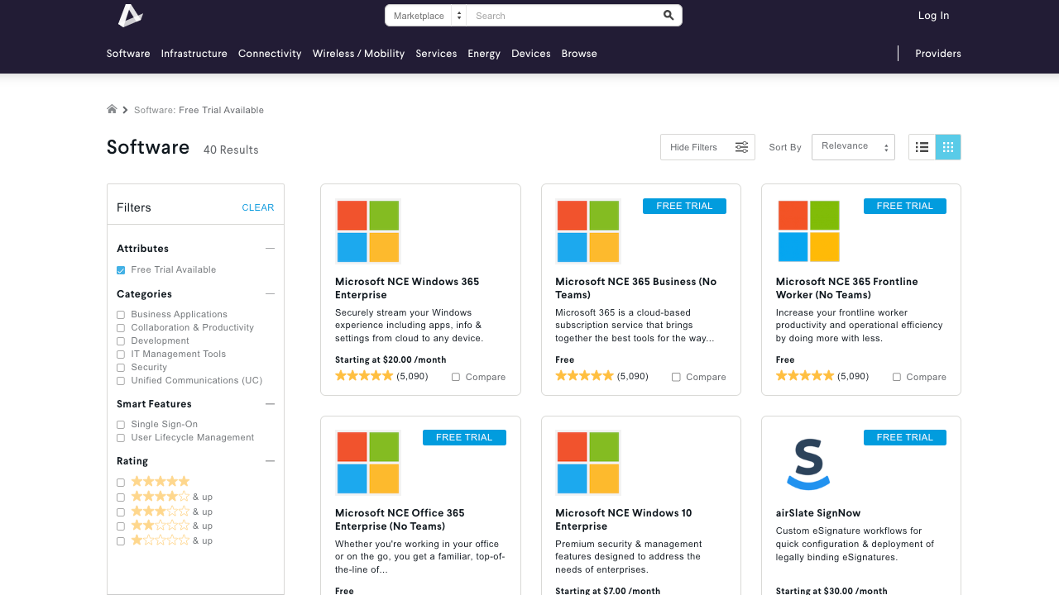Click the airSlate SignNow logo
1059x595 pixels.
click(807, 464)
